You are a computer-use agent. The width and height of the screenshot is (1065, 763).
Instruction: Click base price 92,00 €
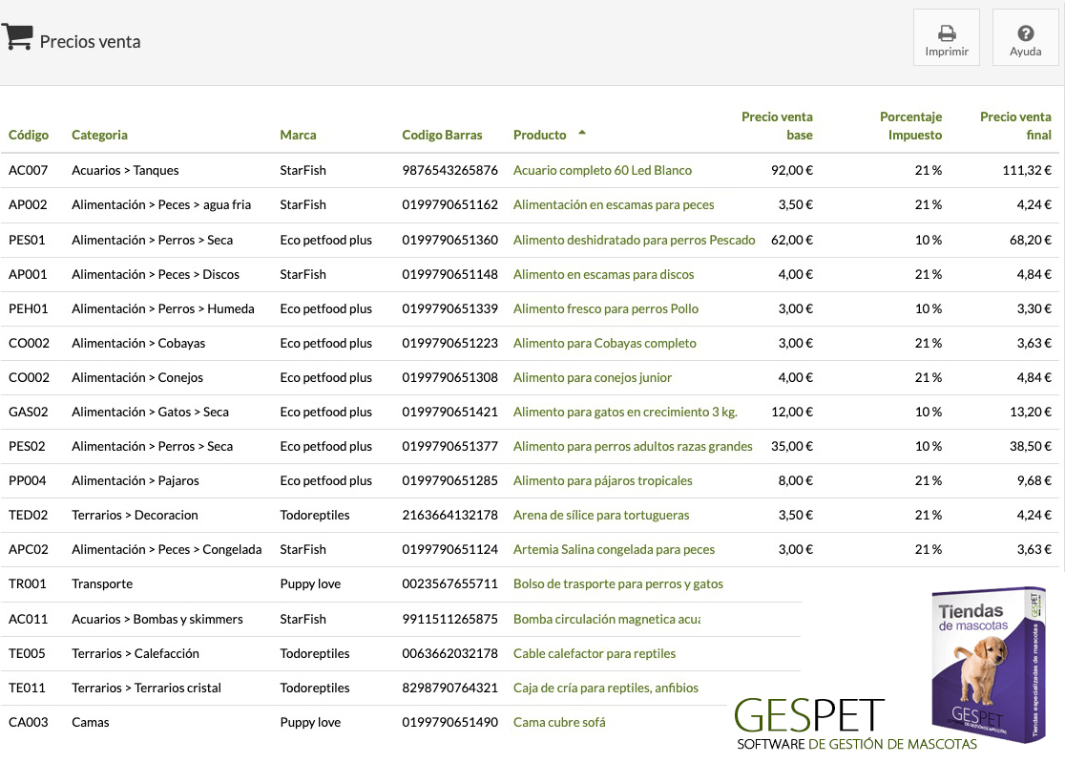click(x=792, y=170)
